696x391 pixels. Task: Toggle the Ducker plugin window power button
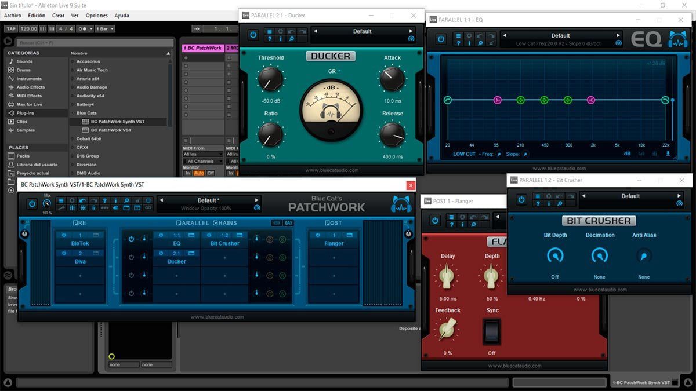[x=253, y=35]
